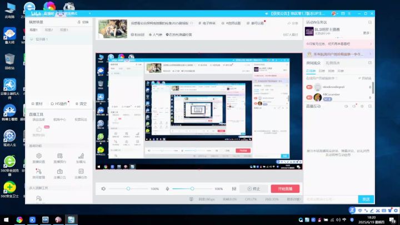Pop out the room audience panel
Image resolution: width=400 pixels, height=225 pixels.
pyautogui.click(x=370, y=63)
